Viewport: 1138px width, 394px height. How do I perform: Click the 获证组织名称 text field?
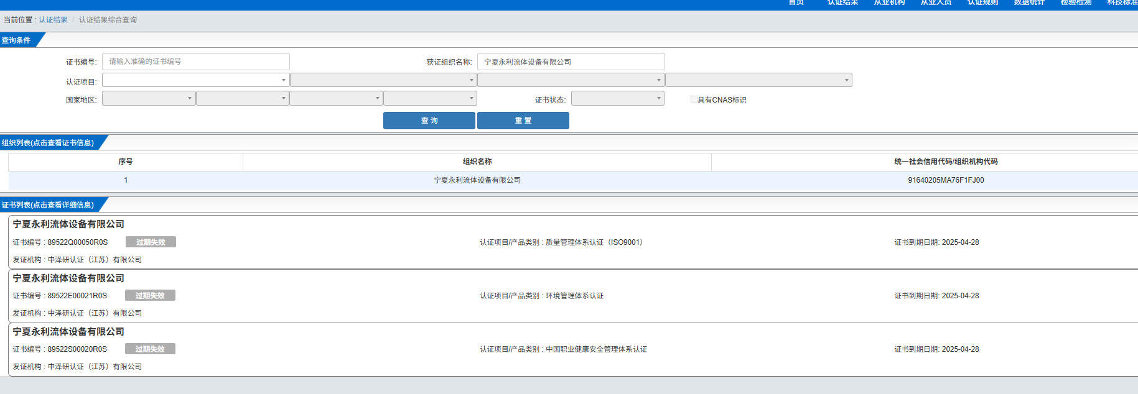[571, 62]
